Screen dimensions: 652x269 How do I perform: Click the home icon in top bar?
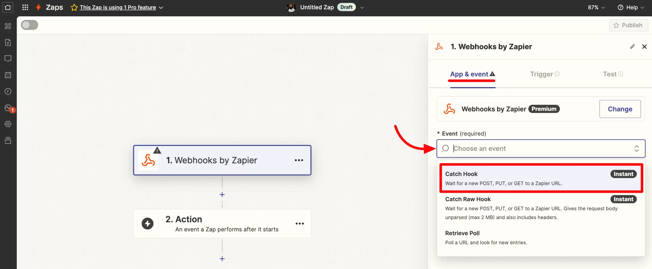(8, 7)
